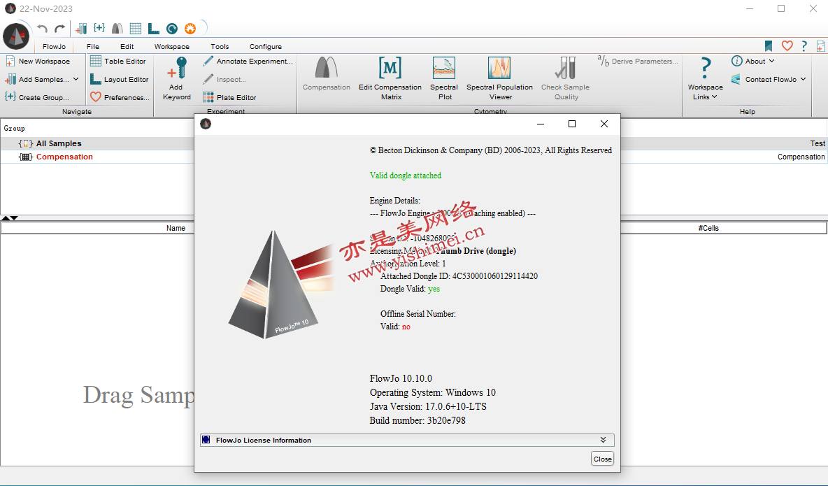Screen dimensions: 828x486
Task: Click the Undo arrow in quick access toolbar
Action: tap(42, 29)
